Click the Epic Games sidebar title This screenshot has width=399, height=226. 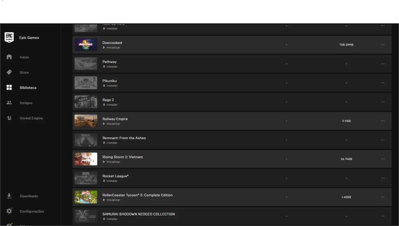tap(29, 38)
